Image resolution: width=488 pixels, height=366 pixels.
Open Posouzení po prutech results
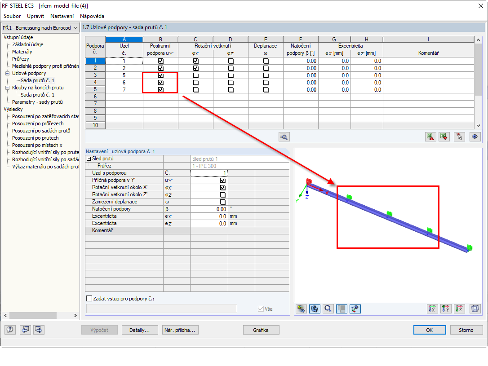35,138
